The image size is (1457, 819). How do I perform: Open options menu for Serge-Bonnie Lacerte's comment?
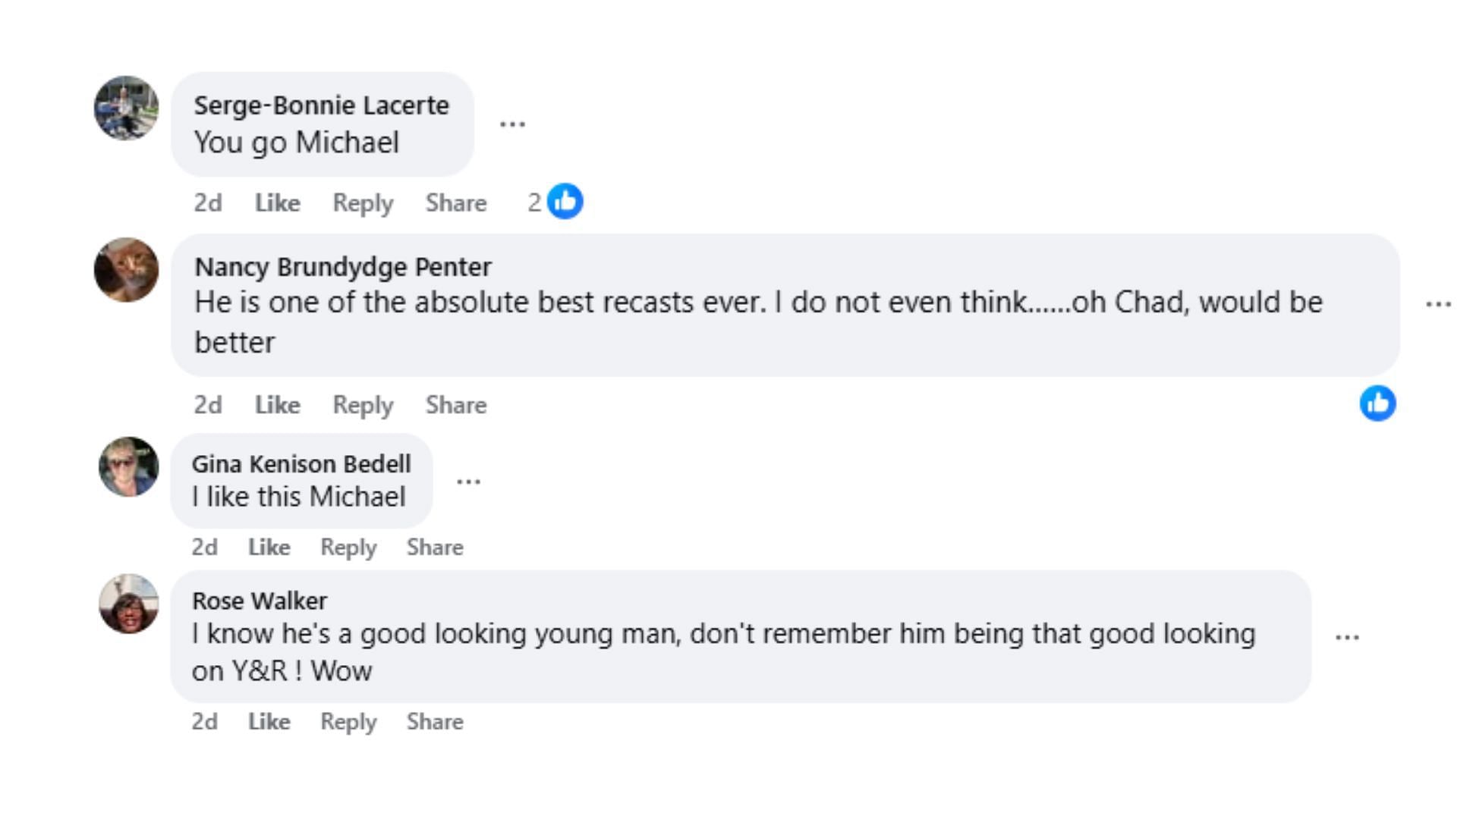click(512, 124)
